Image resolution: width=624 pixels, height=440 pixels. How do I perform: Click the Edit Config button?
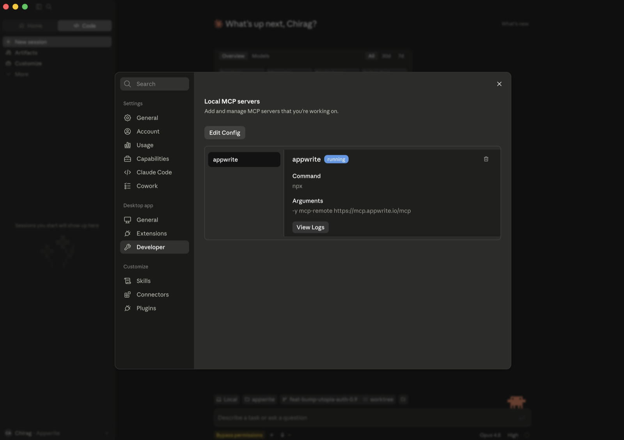click(x=225, y=133)
